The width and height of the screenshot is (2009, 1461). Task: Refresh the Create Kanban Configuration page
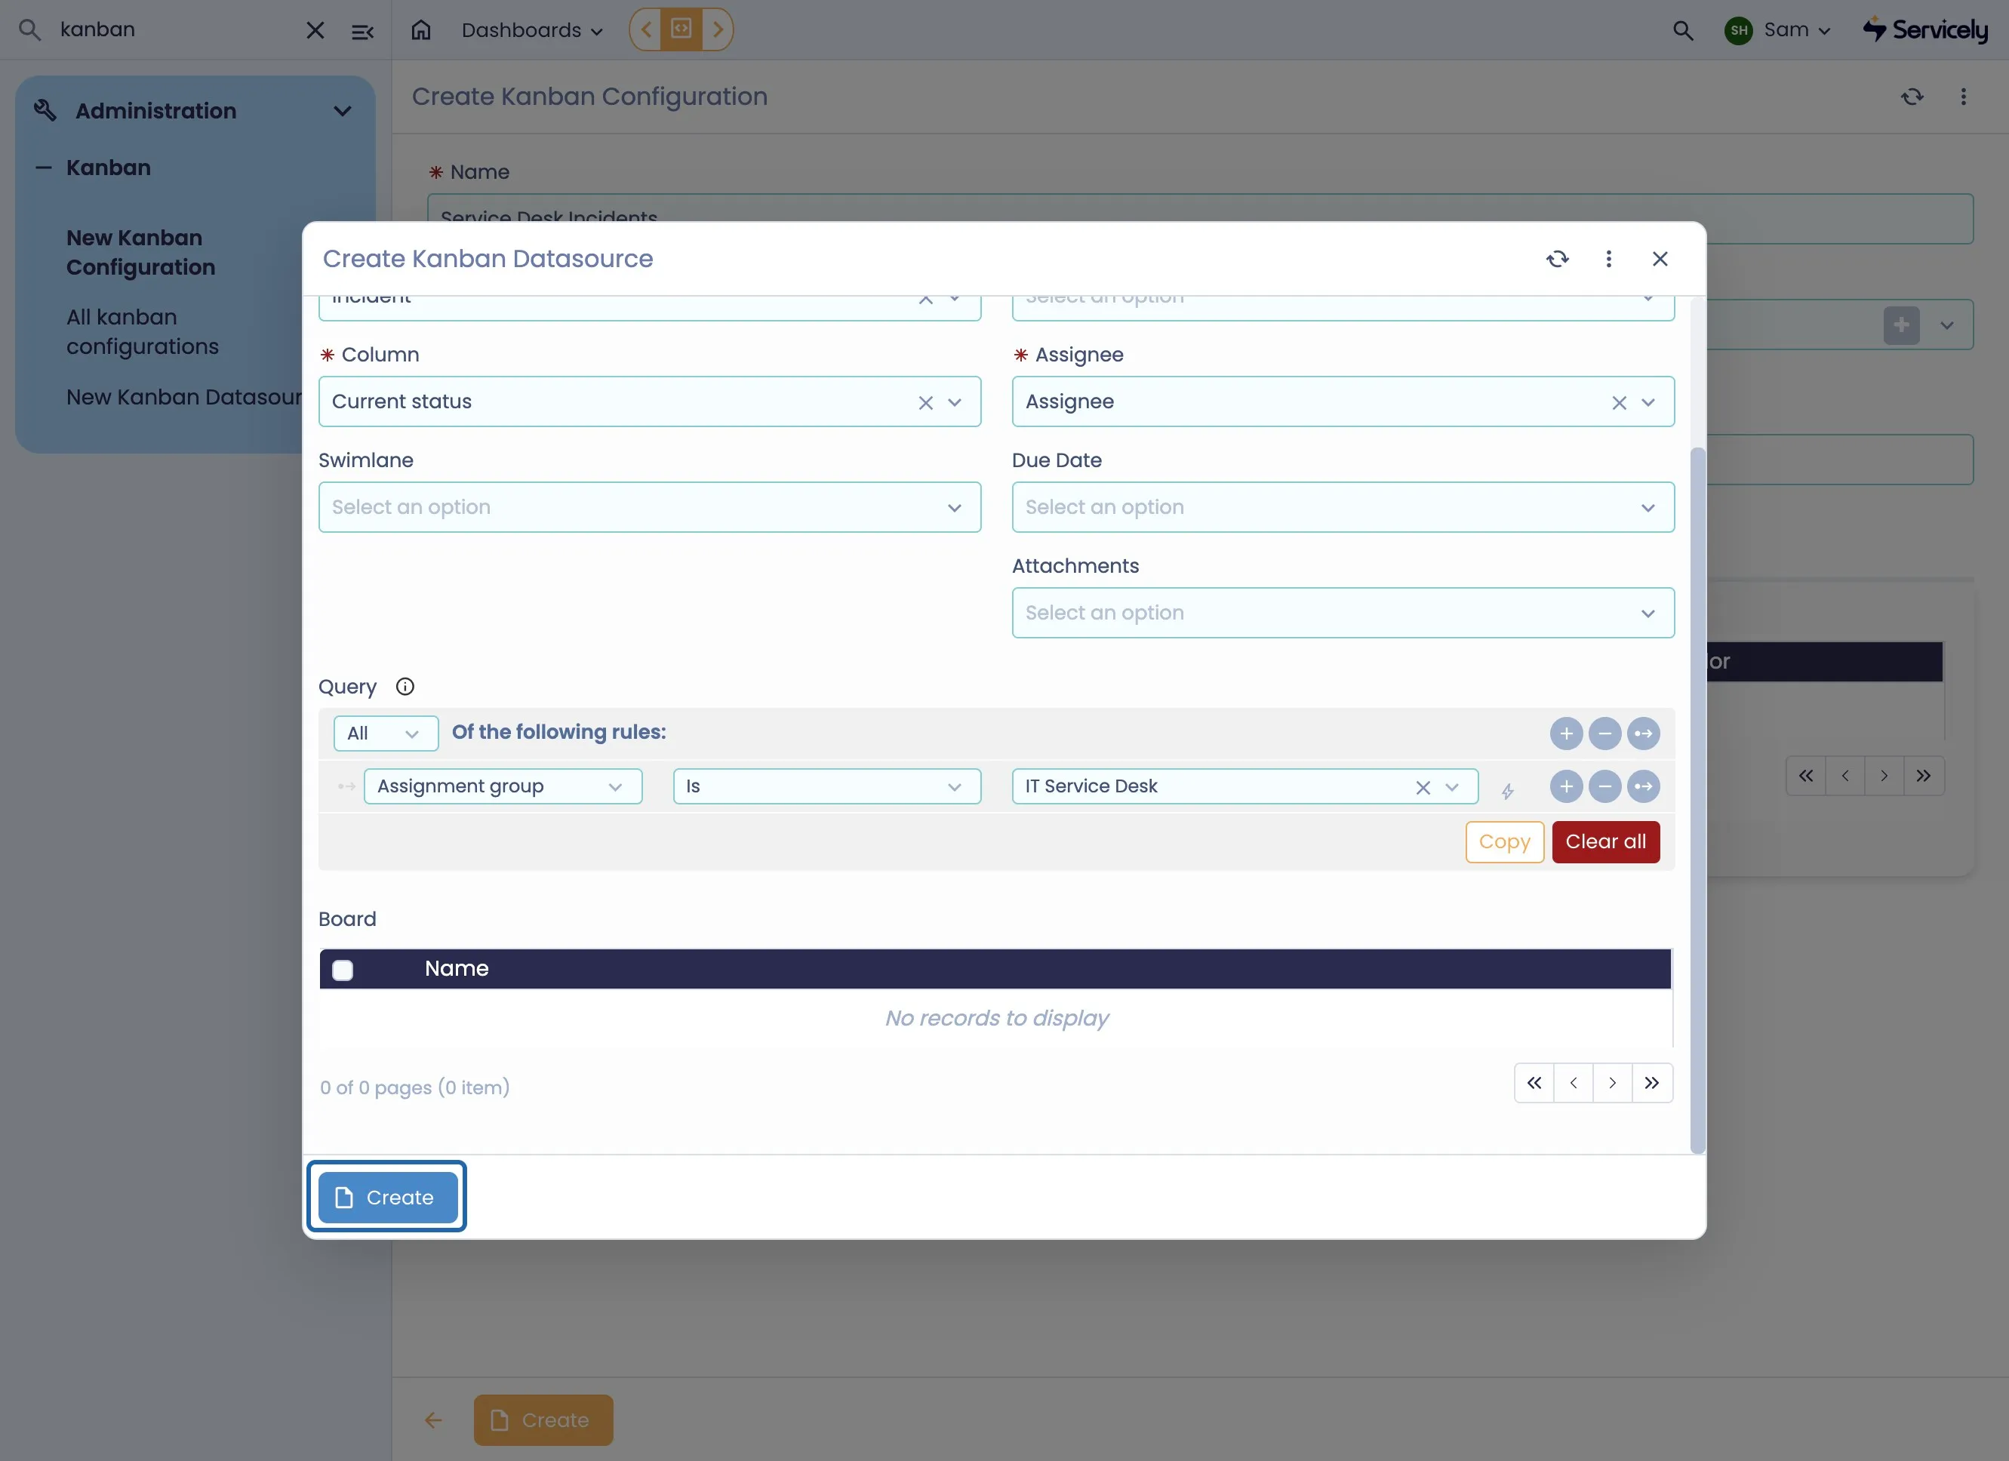[x=1912, y=97]
